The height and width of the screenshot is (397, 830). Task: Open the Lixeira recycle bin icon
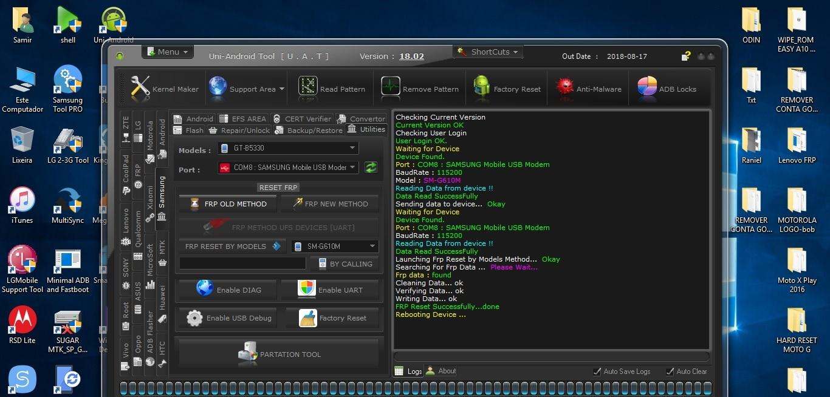tap(22, 146)
